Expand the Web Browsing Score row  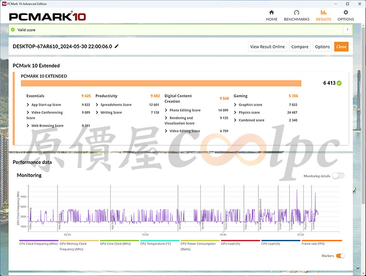(28, 125)
